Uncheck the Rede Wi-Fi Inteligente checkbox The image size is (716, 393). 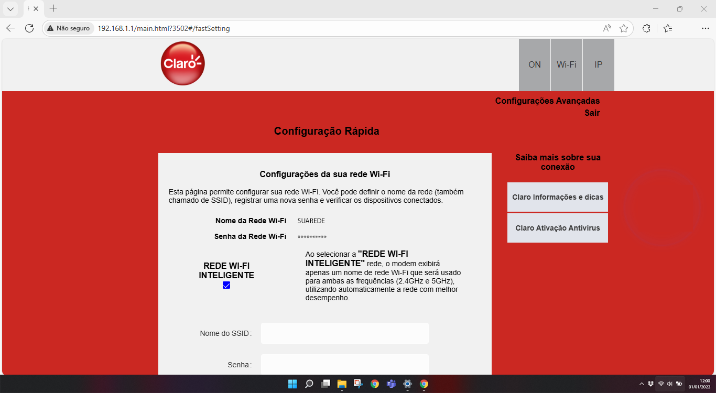pos(226,285)
